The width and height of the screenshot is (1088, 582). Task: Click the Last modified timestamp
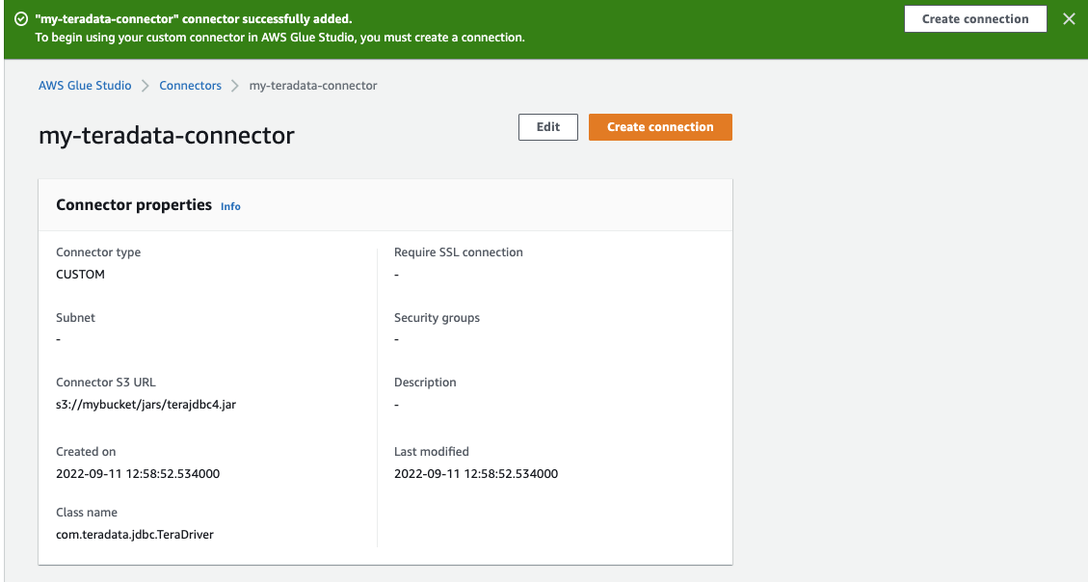tap(476, 474)
